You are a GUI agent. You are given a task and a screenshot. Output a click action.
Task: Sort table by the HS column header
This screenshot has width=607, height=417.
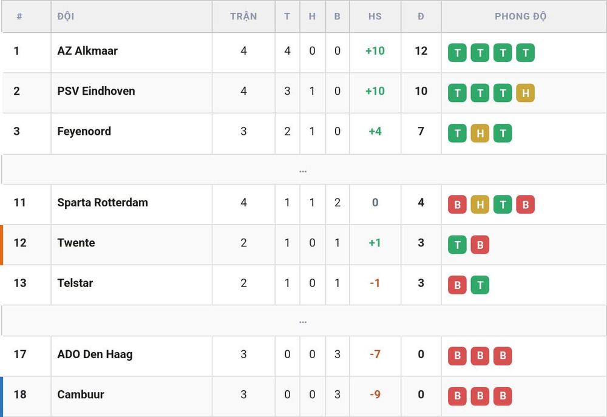[375, 16]
